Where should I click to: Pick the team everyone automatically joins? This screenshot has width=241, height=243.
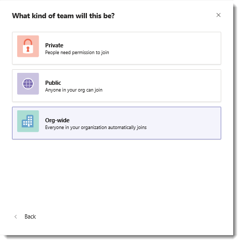pos(117,123)
